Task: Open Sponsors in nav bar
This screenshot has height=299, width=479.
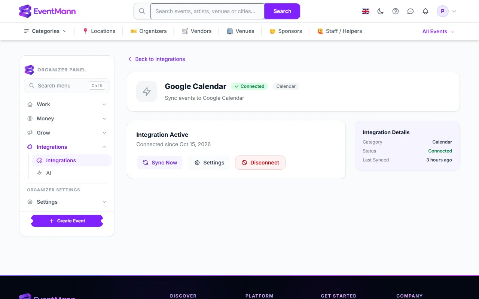Action: pyautogui.click(x=286, y=31)
